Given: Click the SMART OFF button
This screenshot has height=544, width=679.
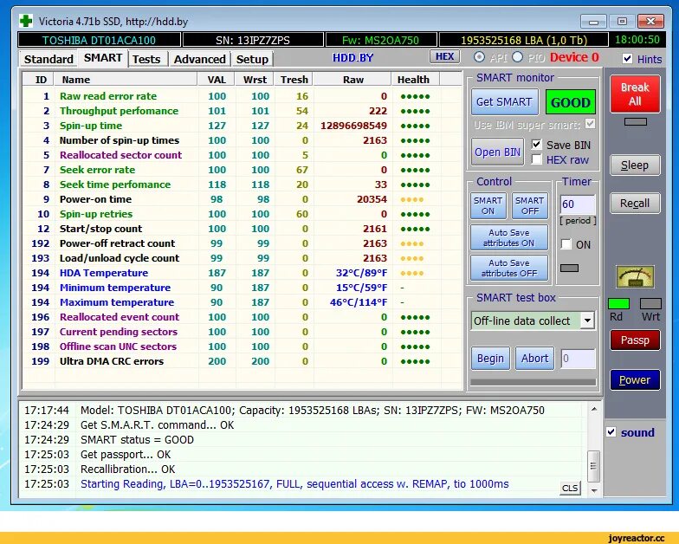Looking at the screenshot, I should [530, 206].
